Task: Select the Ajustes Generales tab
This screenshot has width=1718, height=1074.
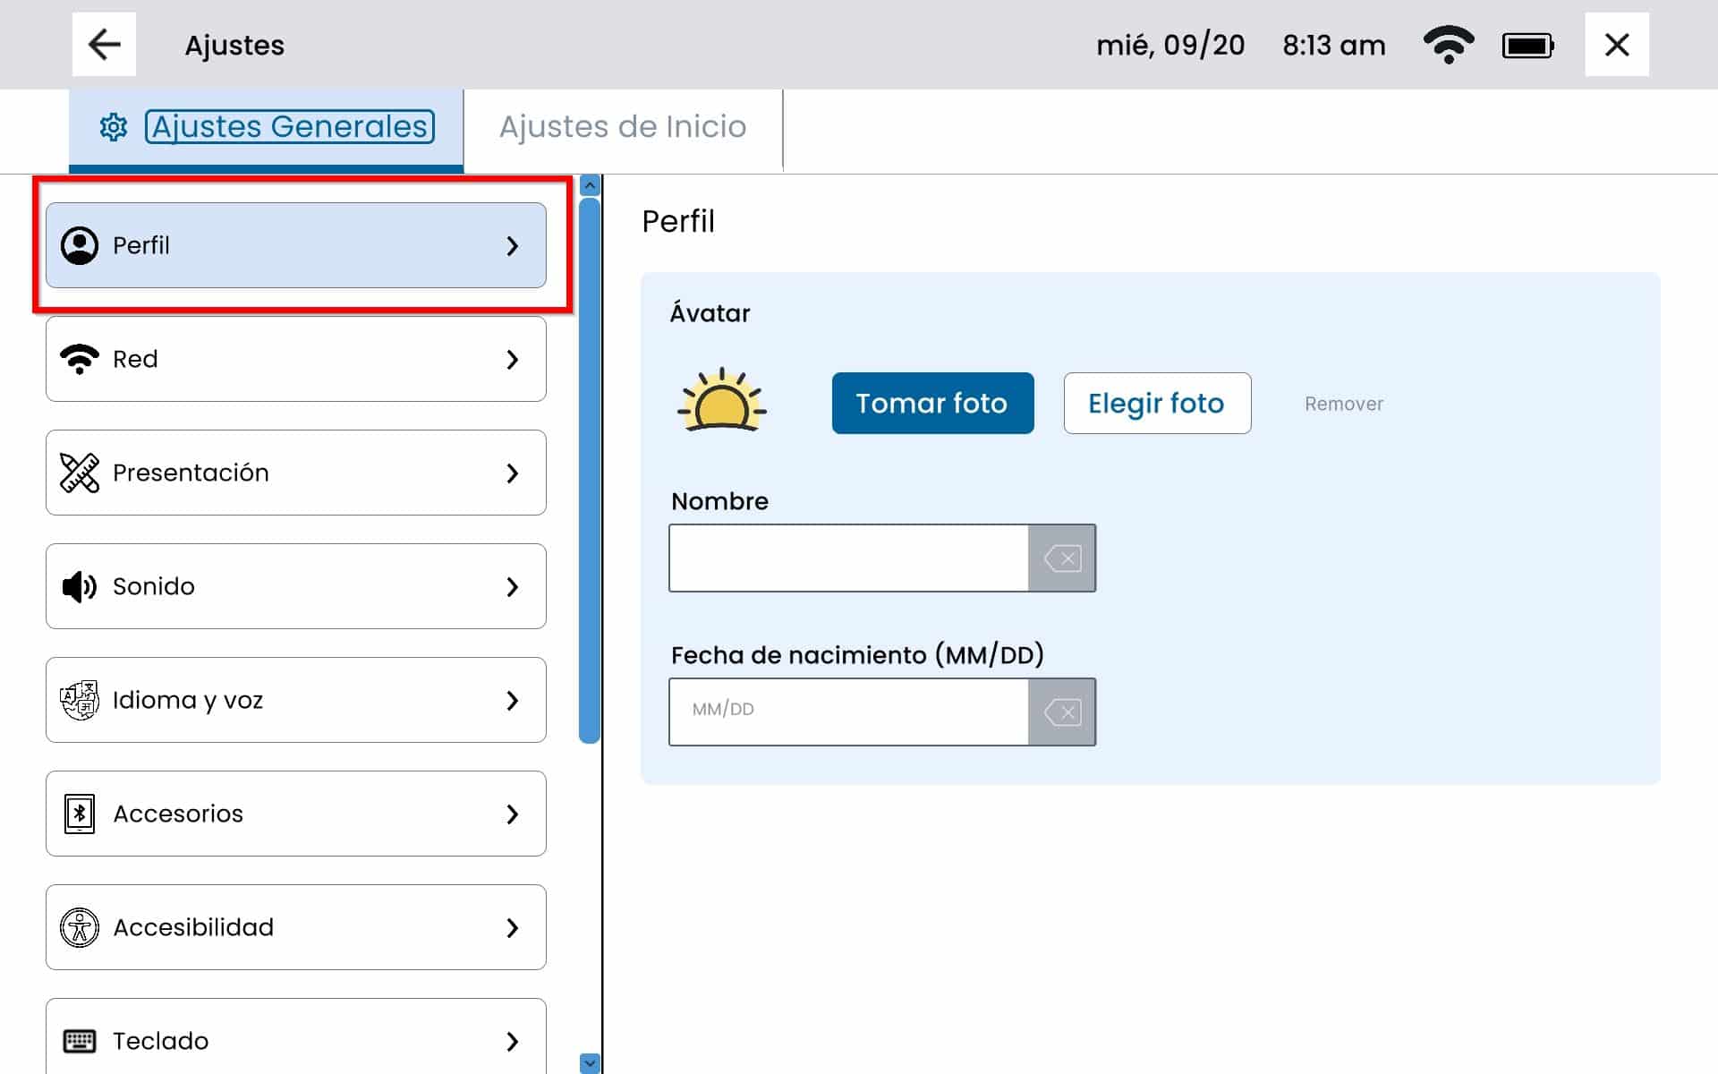Action: pyautogui.click(x=289, y=127)
